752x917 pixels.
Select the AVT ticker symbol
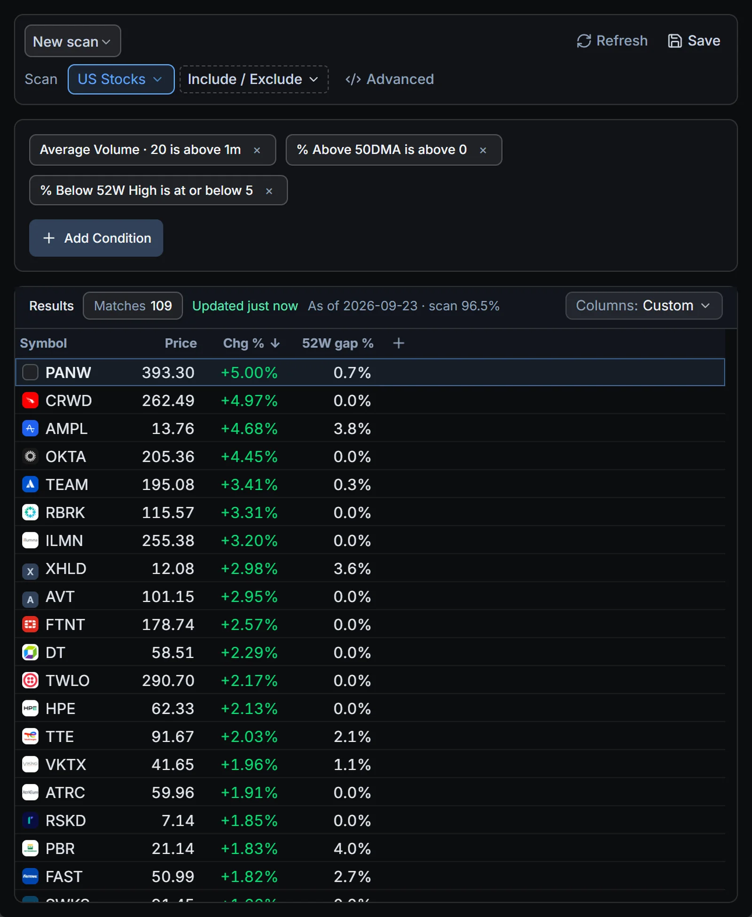(x=60, y=596)
